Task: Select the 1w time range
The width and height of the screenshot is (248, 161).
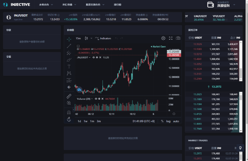Action: pos(86,121)
